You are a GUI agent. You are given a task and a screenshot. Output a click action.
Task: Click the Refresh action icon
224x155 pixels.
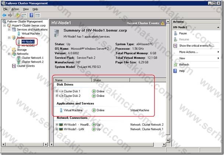(x=175, y=65)
